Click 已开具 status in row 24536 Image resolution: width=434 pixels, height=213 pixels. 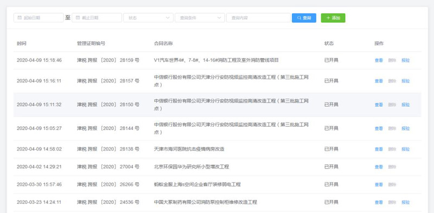[331, 202]
